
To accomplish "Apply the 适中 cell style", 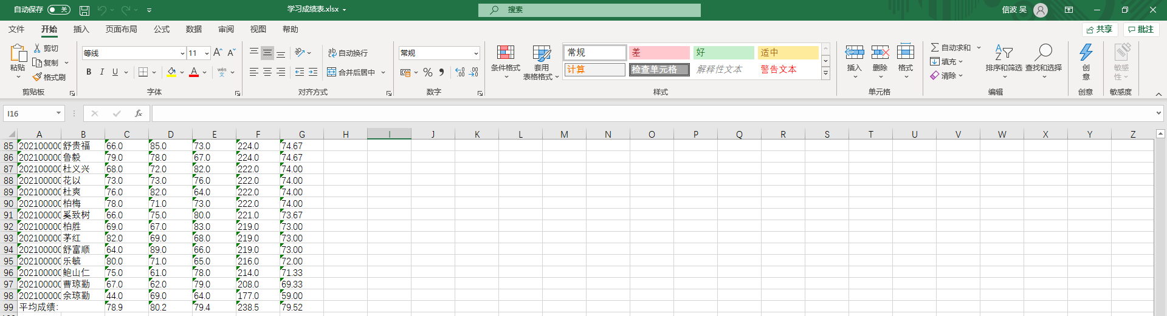I will click(x=788, y=53).
